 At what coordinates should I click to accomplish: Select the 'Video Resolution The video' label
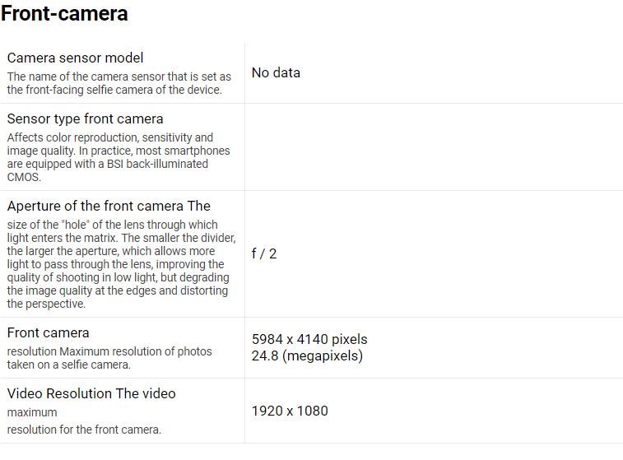[x=91, y=393]
